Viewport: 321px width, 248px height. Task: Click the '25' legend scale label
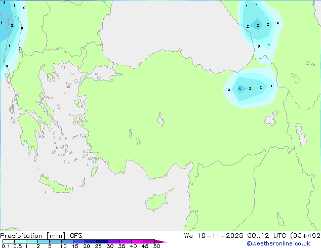point(98,246)
